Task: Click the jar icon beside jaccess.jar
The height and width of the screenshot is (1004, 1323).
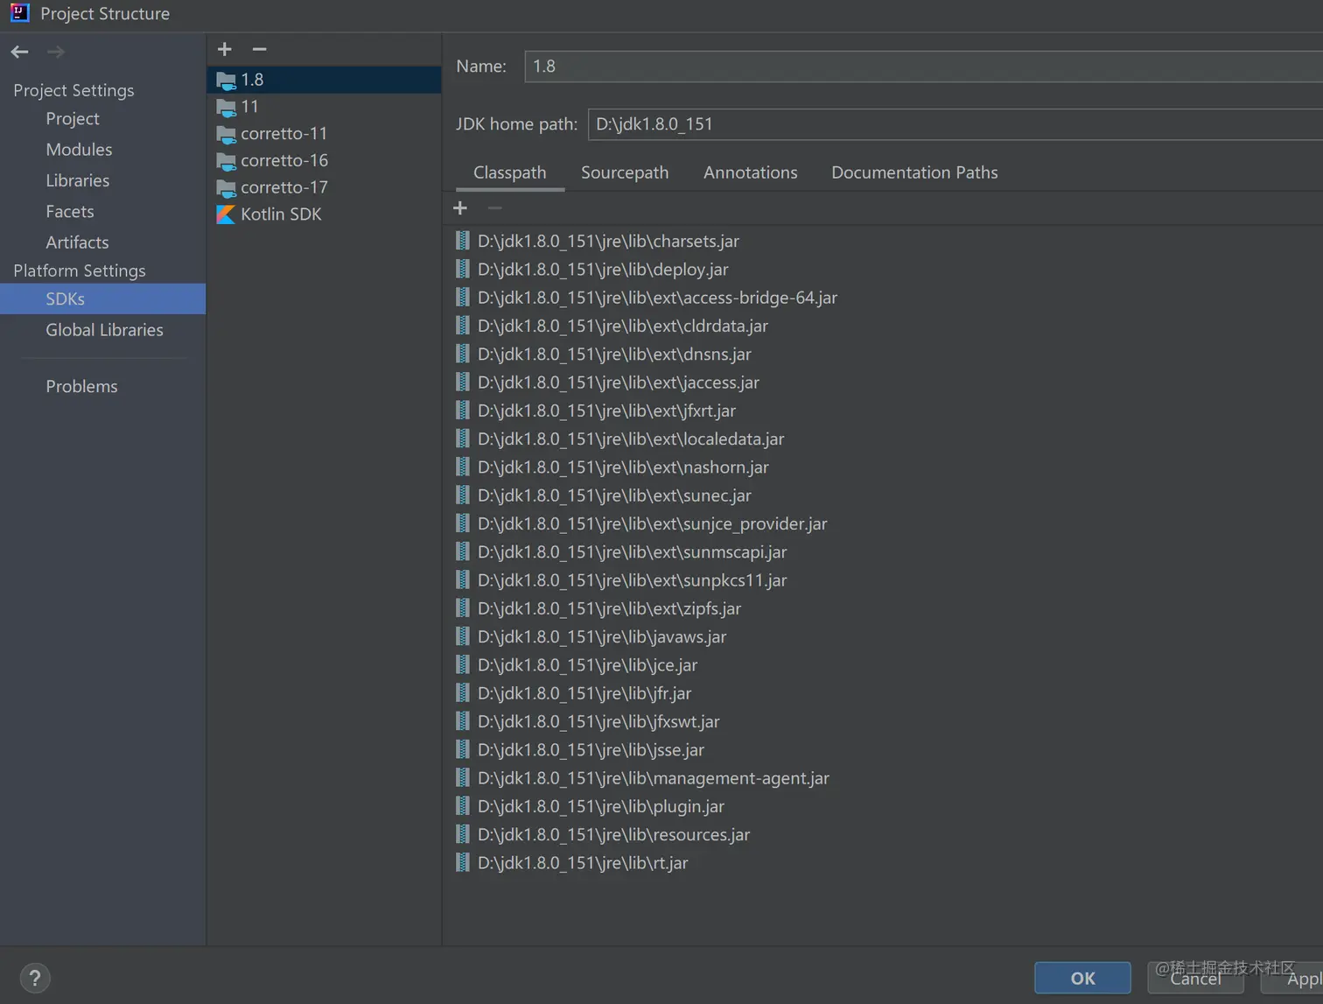Action: click(x=463, y=382)
